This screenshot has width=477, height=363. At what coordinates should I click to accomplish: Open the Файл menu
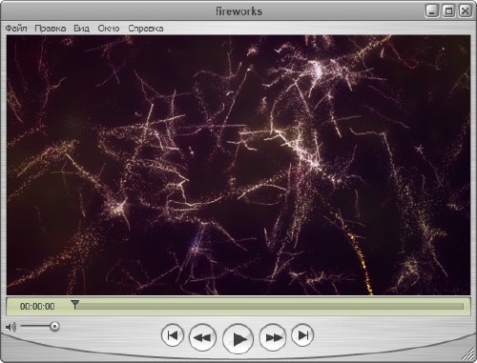pos(16,29)
